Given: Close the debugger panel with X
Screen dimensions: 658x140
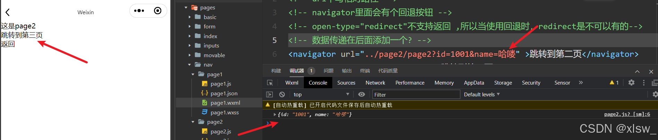Looking at the screenshot, I should 651,72.
